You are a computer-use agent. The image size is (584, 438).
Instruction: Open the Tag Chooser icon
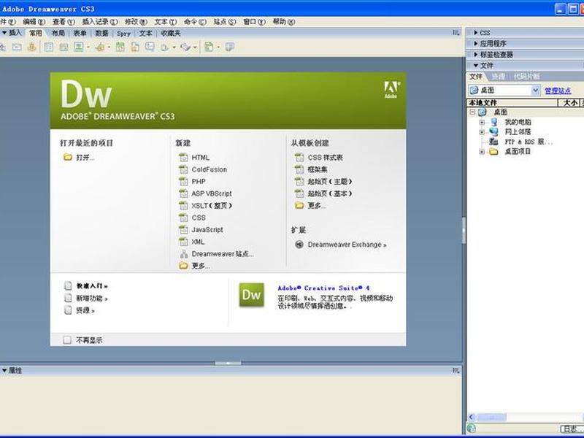click(230, 47)
